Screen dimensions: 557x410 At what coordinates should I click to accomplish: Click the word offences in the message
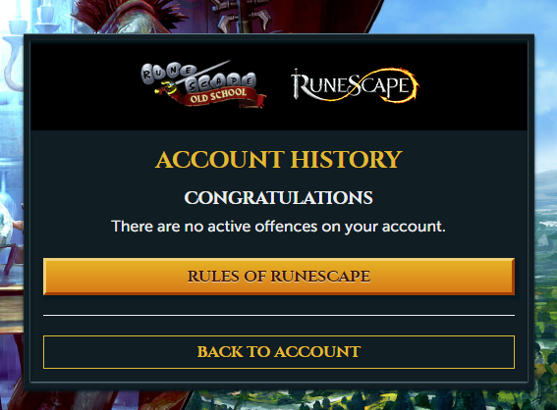[x=286, y=227]
